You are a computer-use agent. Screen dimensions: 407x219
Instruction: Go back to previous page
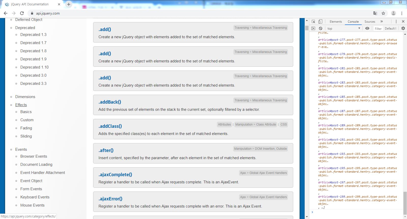tap(6, 13)
